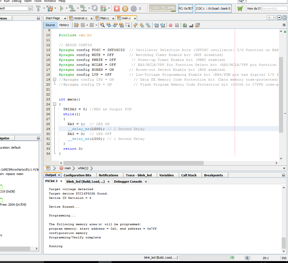Open the Notifications tab
Image resolution: width=288 pixels, height=263 pixels.
pos(108,175)
